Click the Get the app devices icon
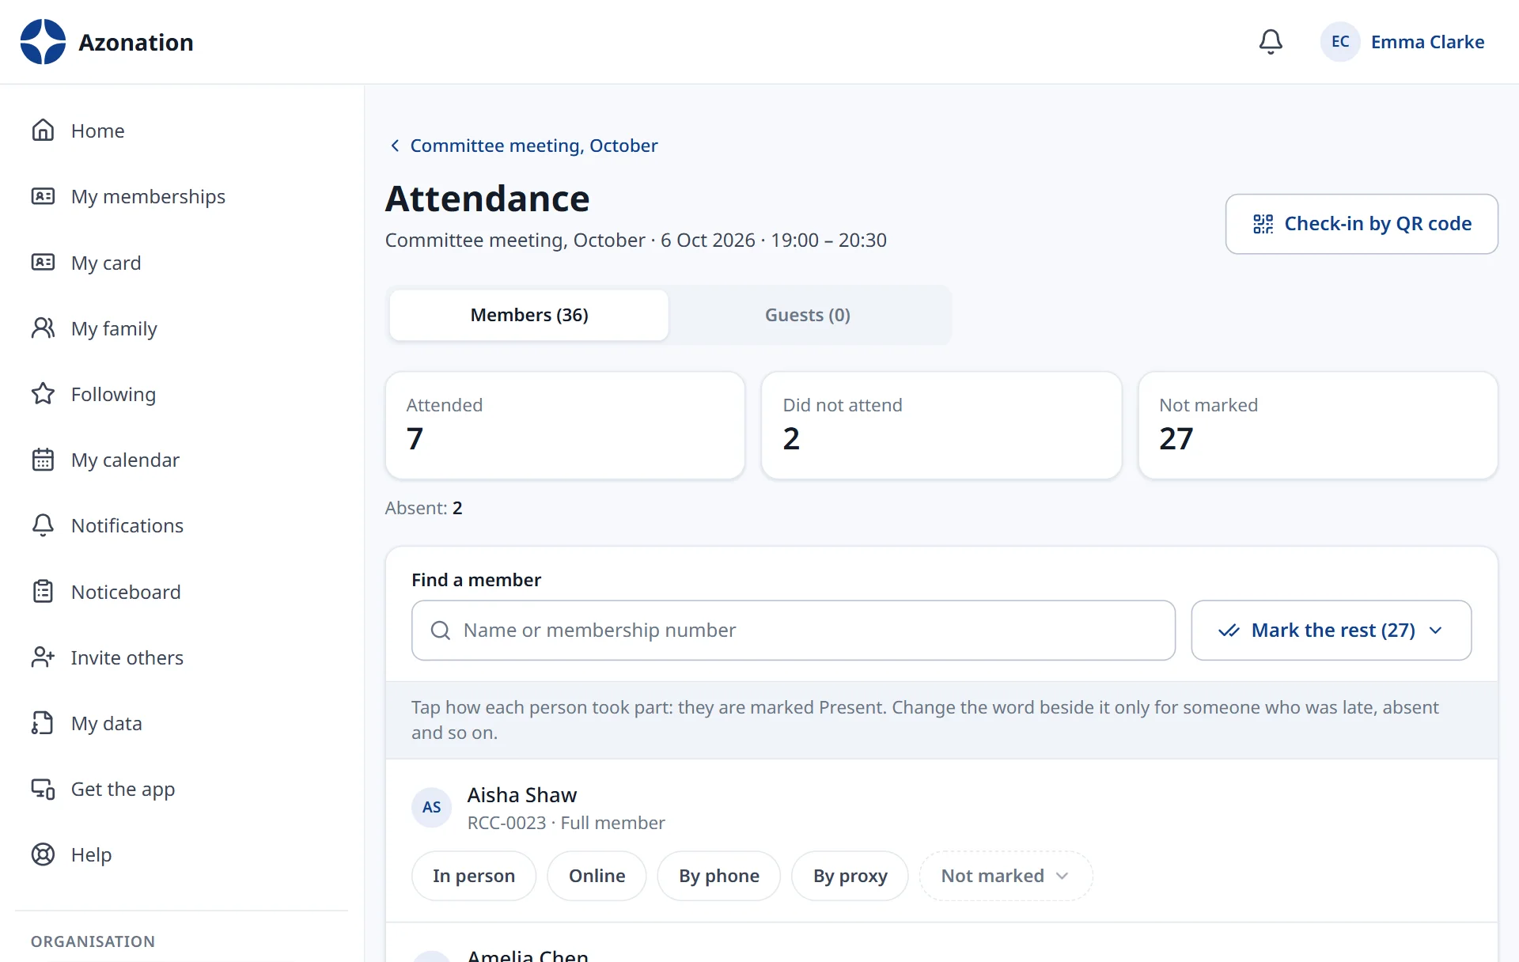The width and height of the screenshot is (1519, 962). click(x=43, y=789)
